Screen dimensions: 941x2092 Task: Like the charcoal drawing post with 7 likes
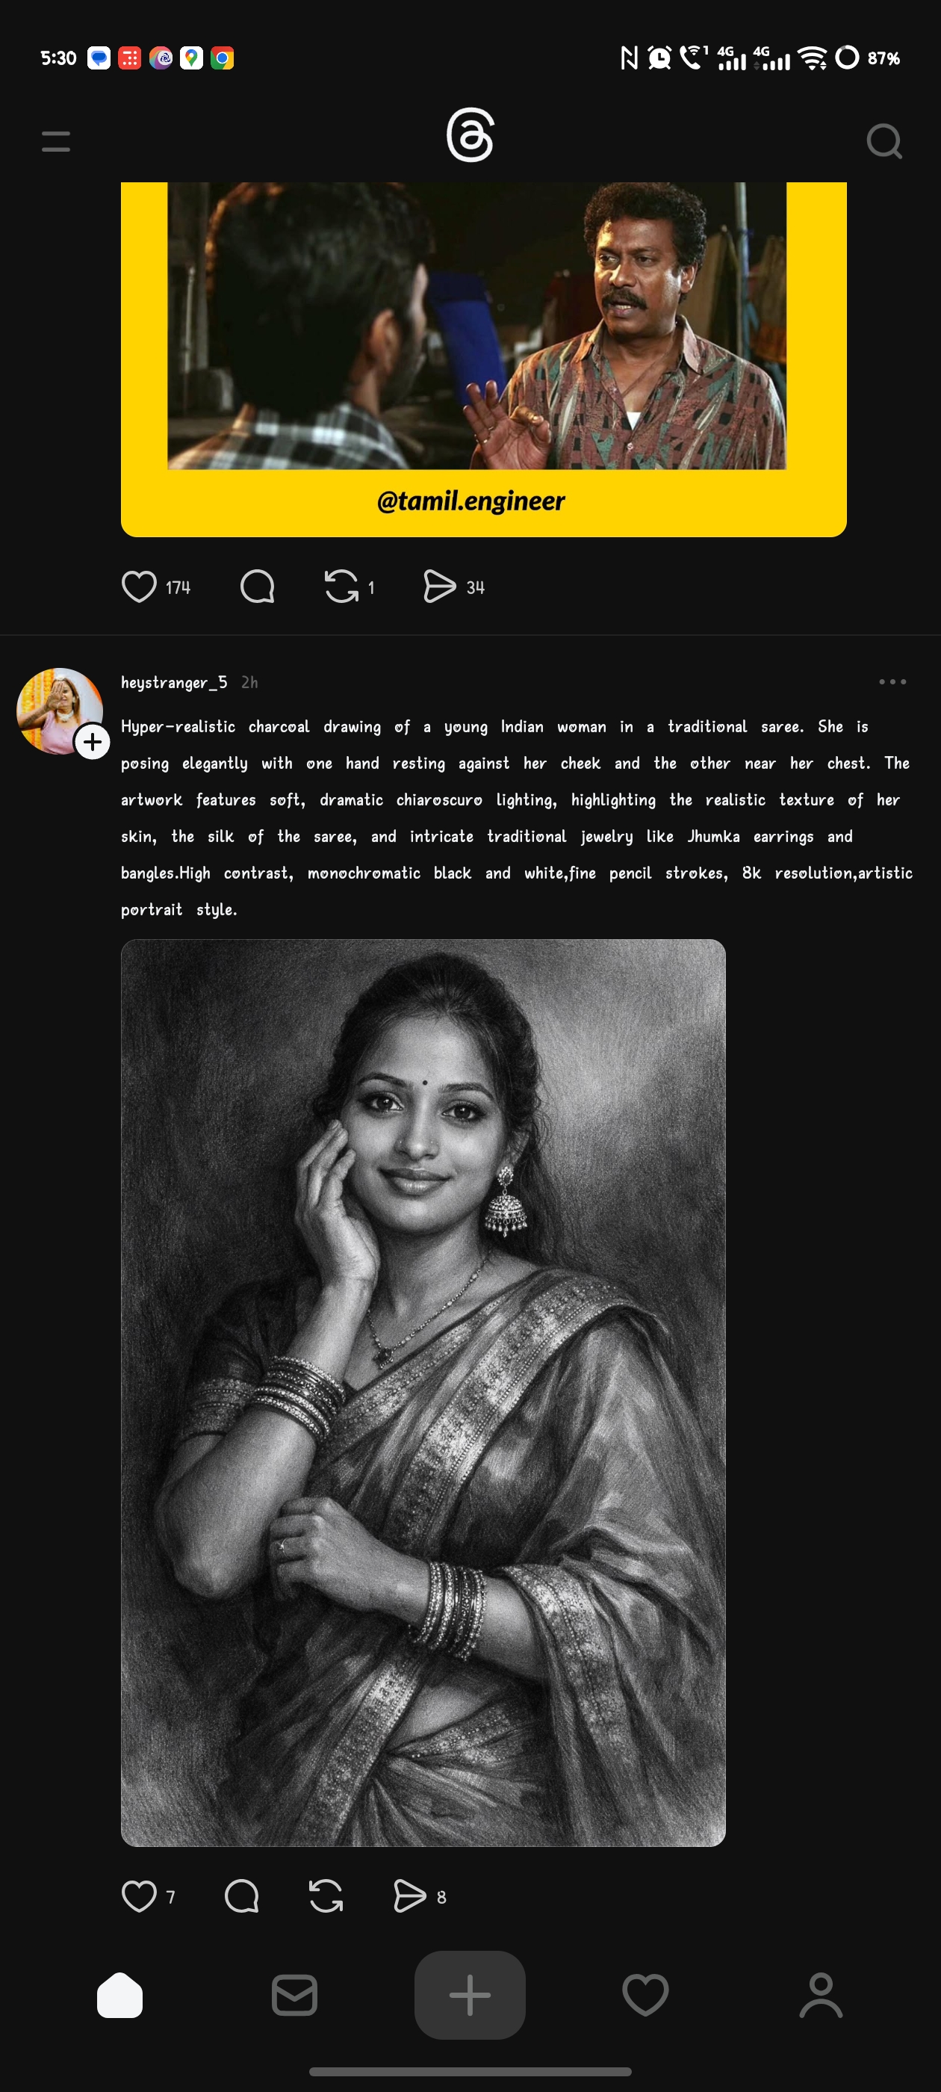139,1896
